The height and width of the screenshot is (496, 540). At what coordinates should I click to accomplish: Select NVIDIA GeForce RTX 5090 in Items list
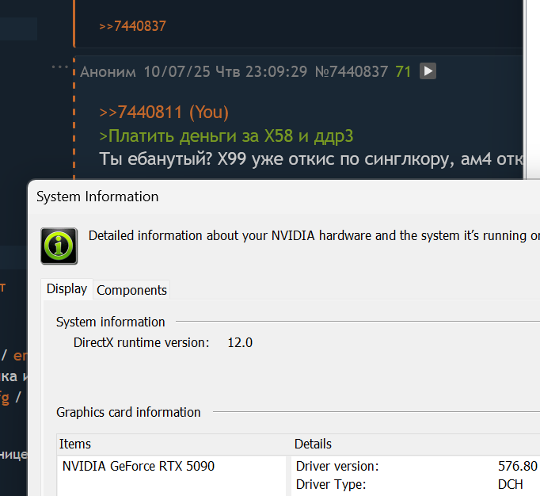tap(139, 466)
